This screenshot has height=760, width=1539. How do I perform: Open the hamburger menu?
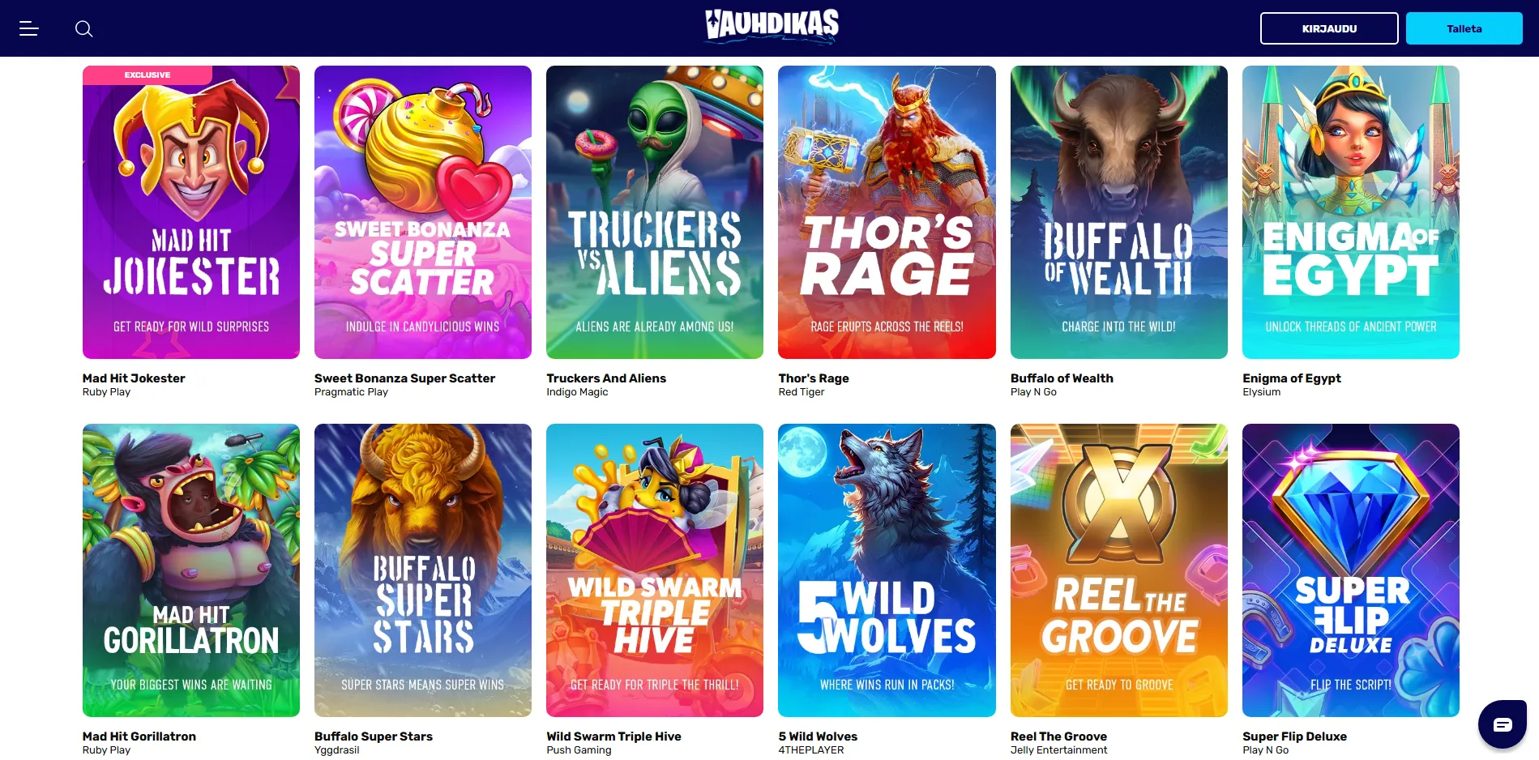(x=29, y=29)
